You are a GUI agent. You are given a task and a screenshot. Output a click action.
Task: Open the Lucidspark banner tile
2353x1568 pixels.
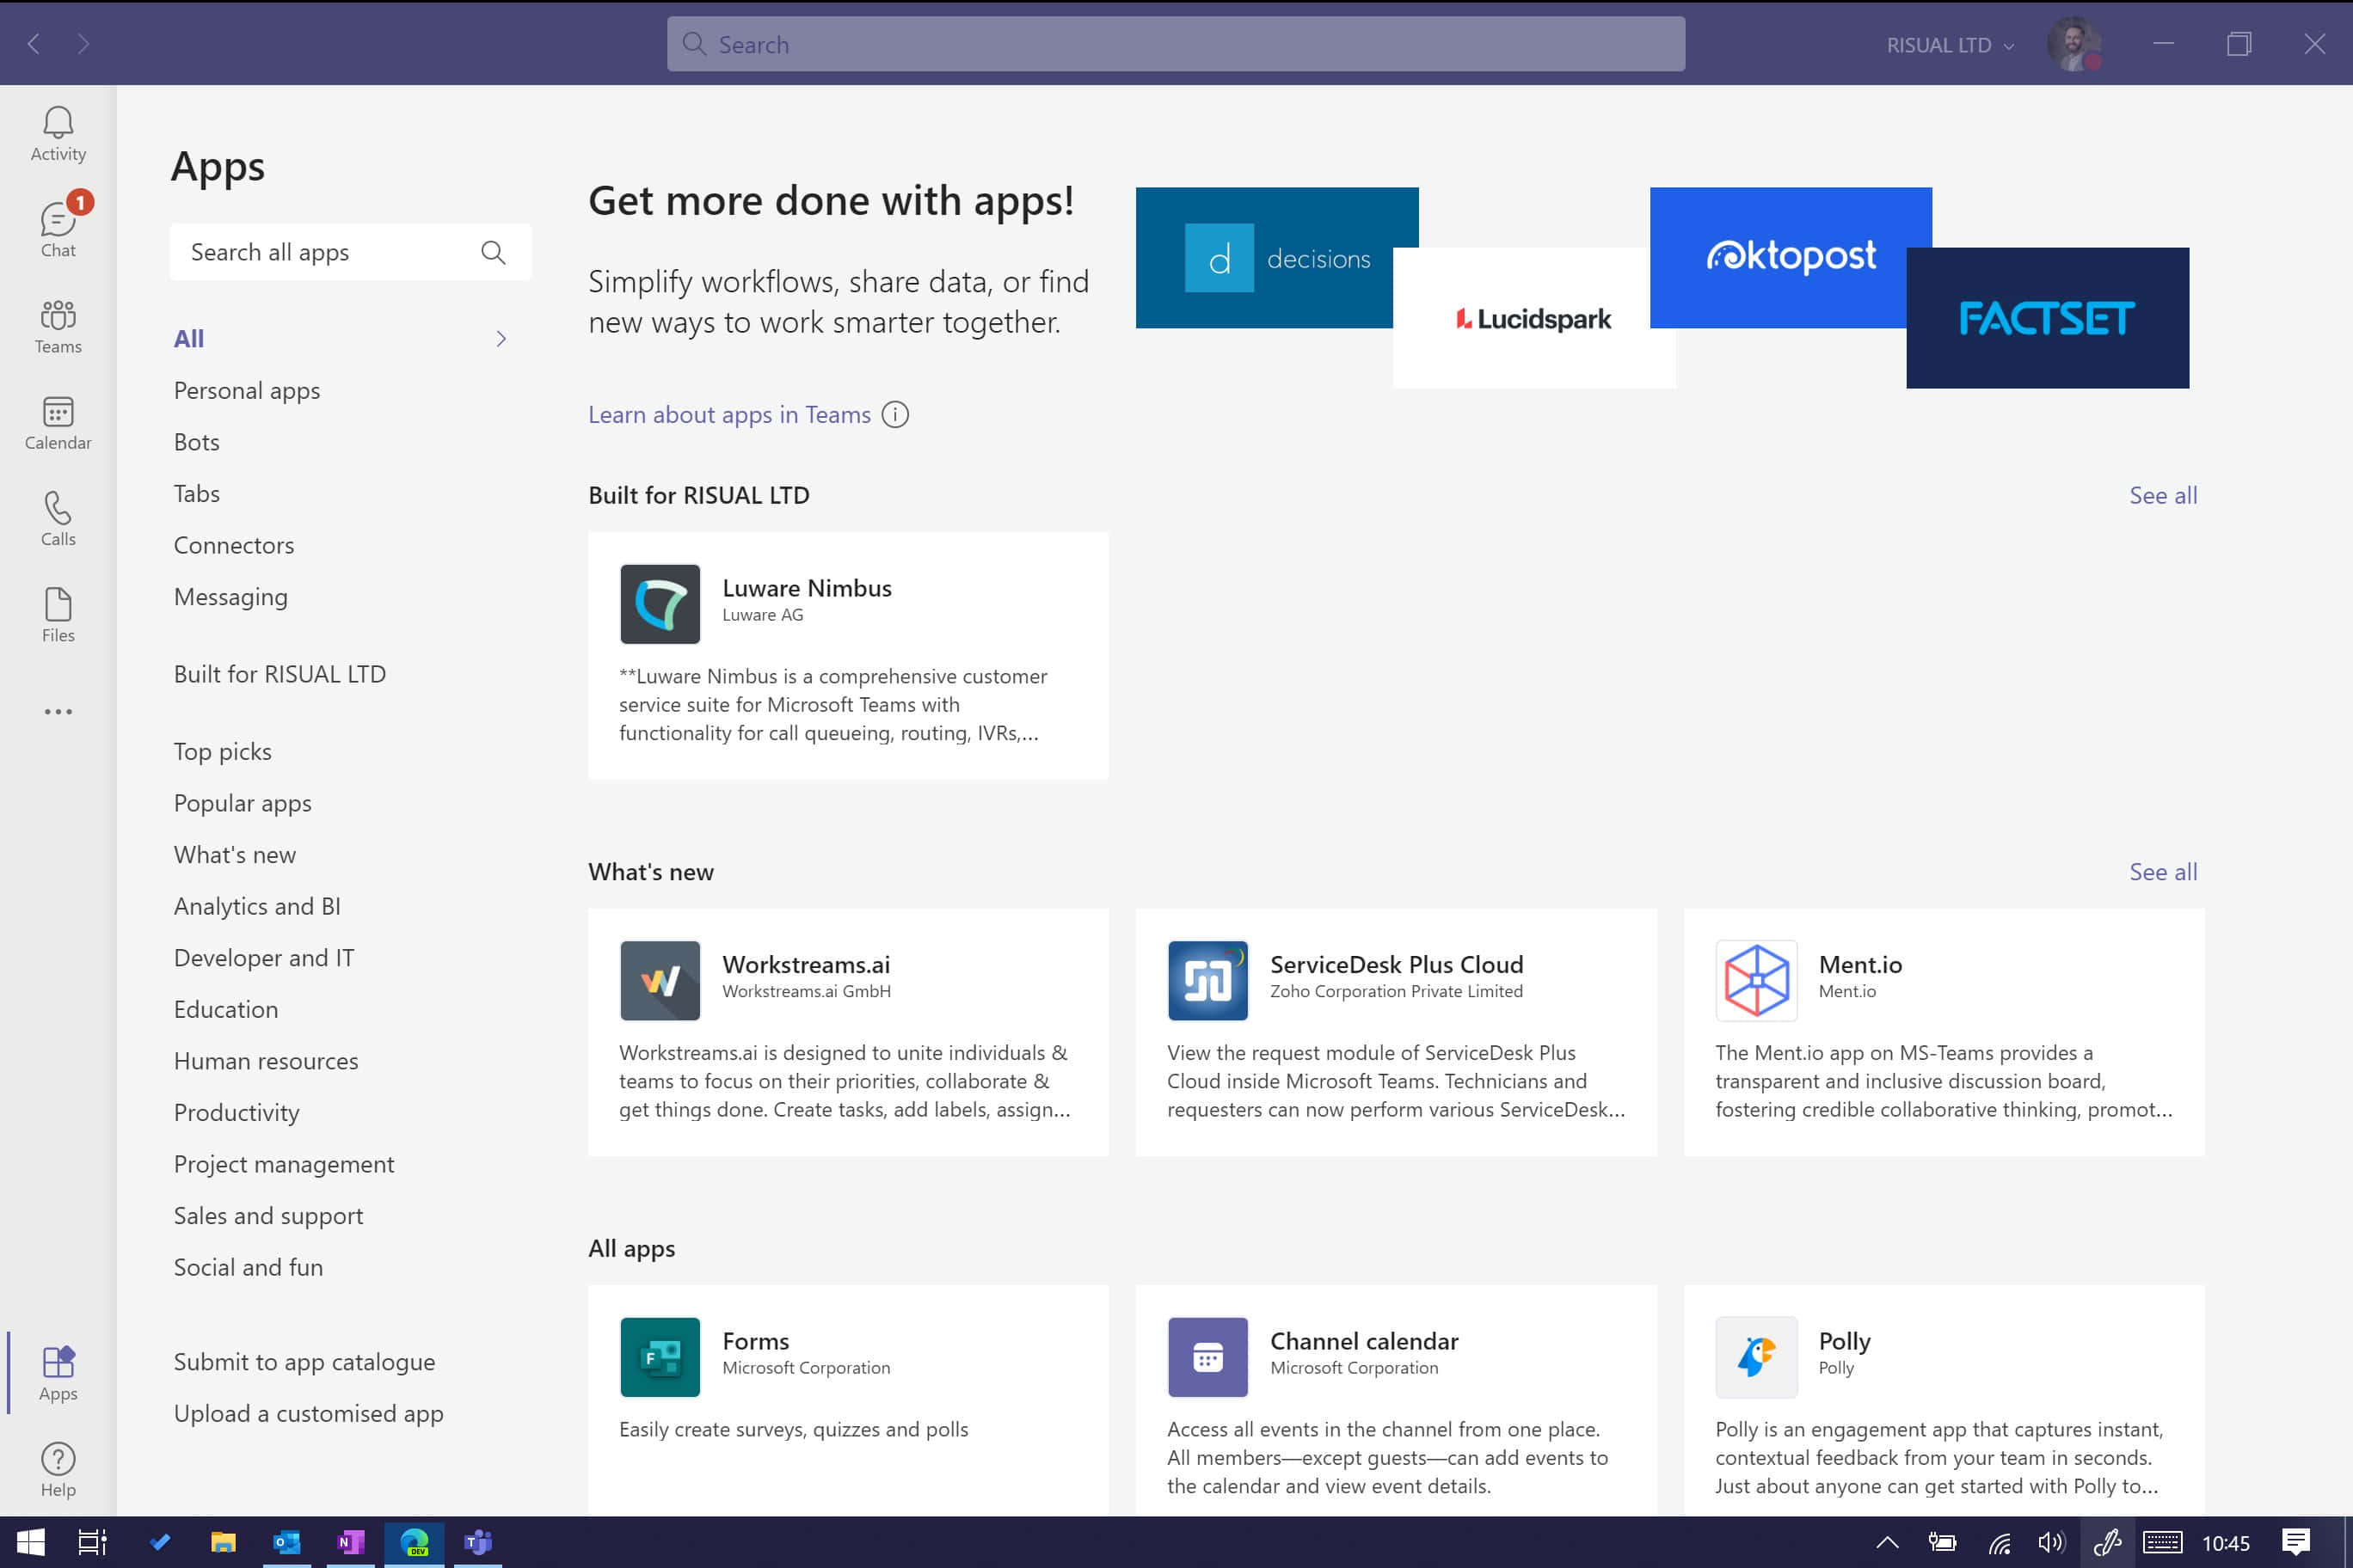pos(1533,318)
